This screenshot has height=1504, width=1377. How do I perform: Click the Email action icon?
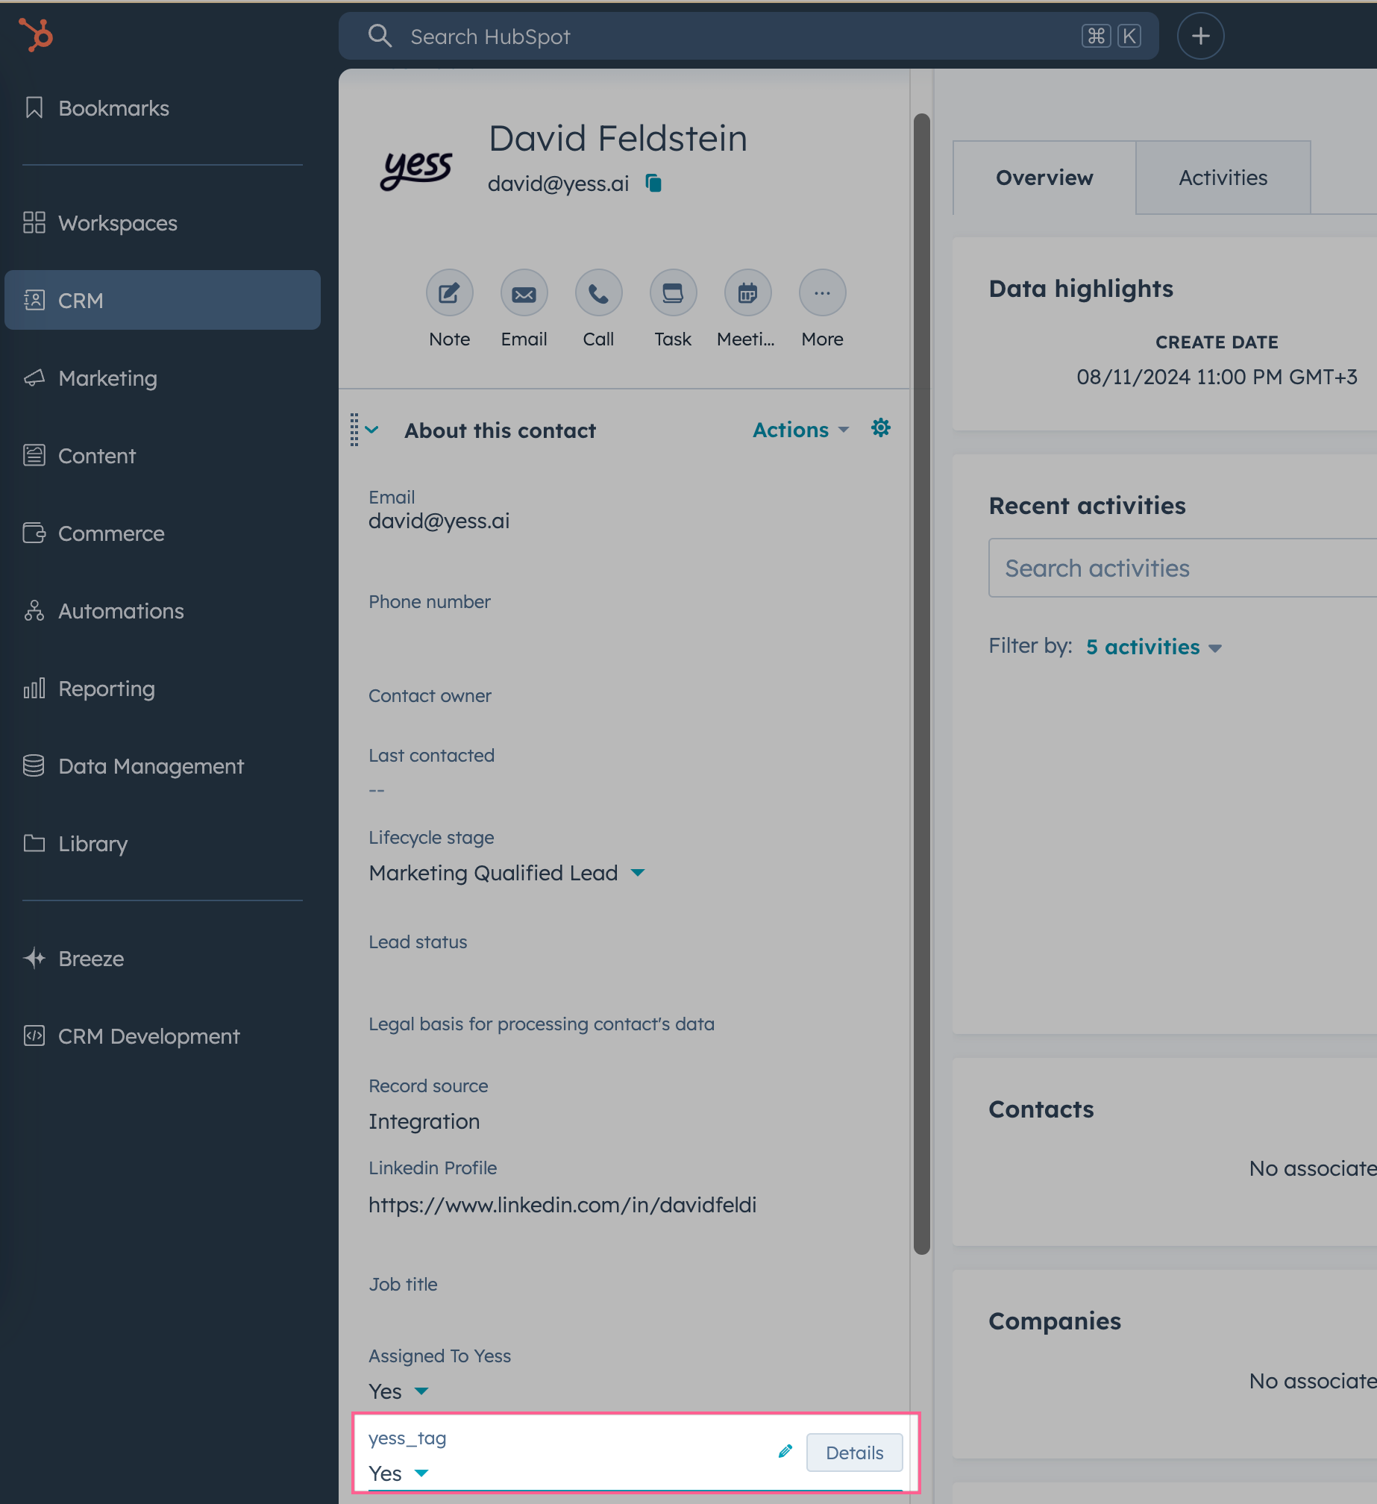[x=524, y=292]
